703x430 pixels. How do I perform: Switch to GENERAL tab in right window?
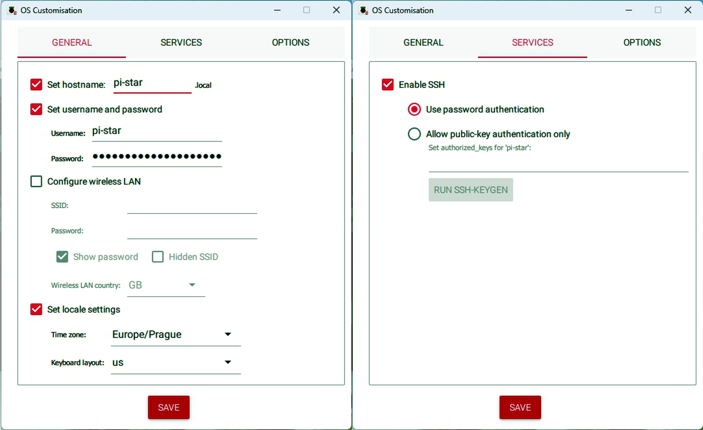[423, 42]
